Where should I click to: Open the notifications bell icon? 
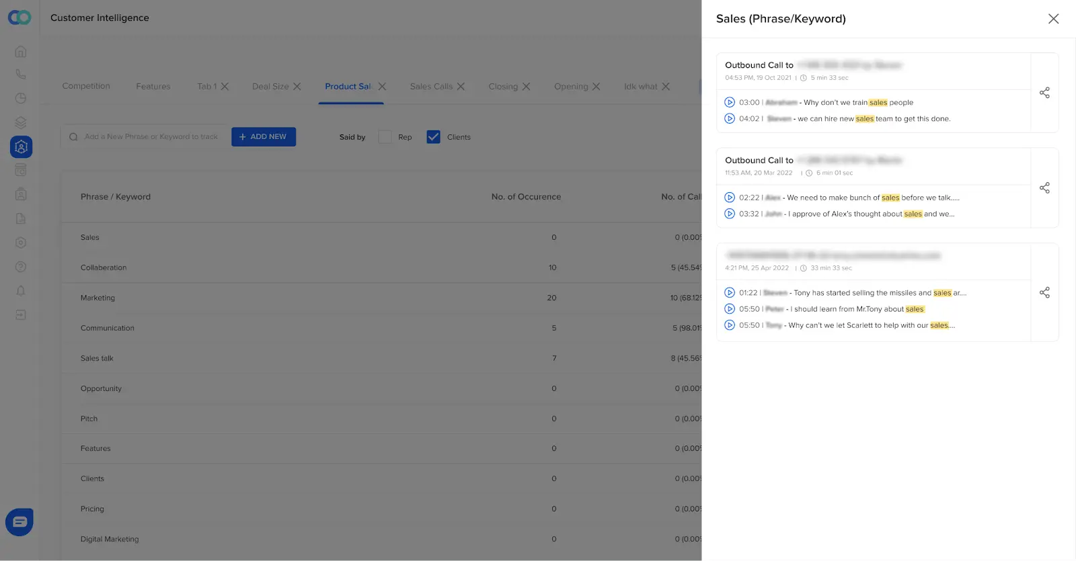21,291
